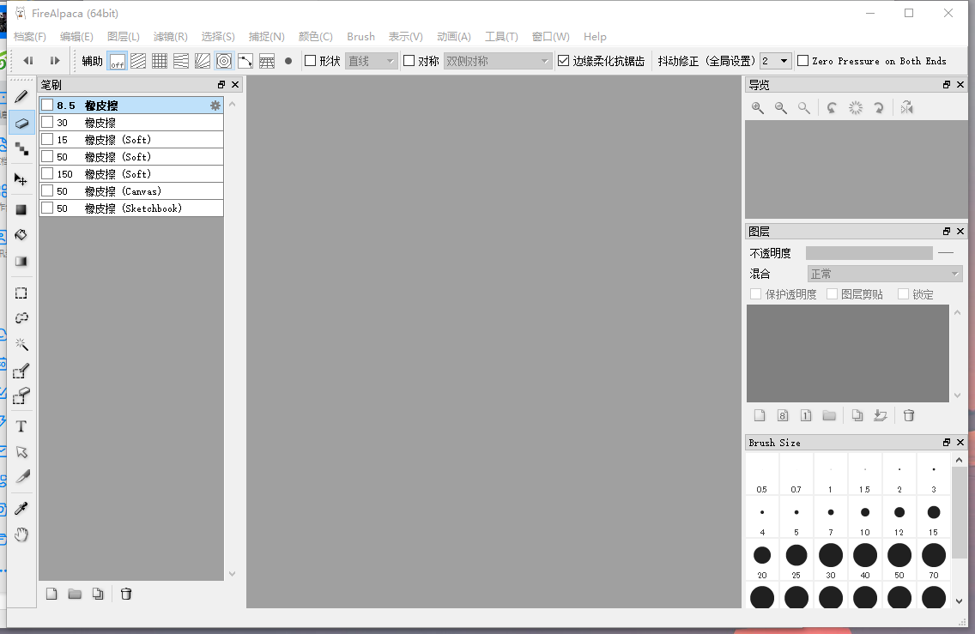
Task: Click the zoom-in icon in the Navigator panel
Action: point(758,107)
